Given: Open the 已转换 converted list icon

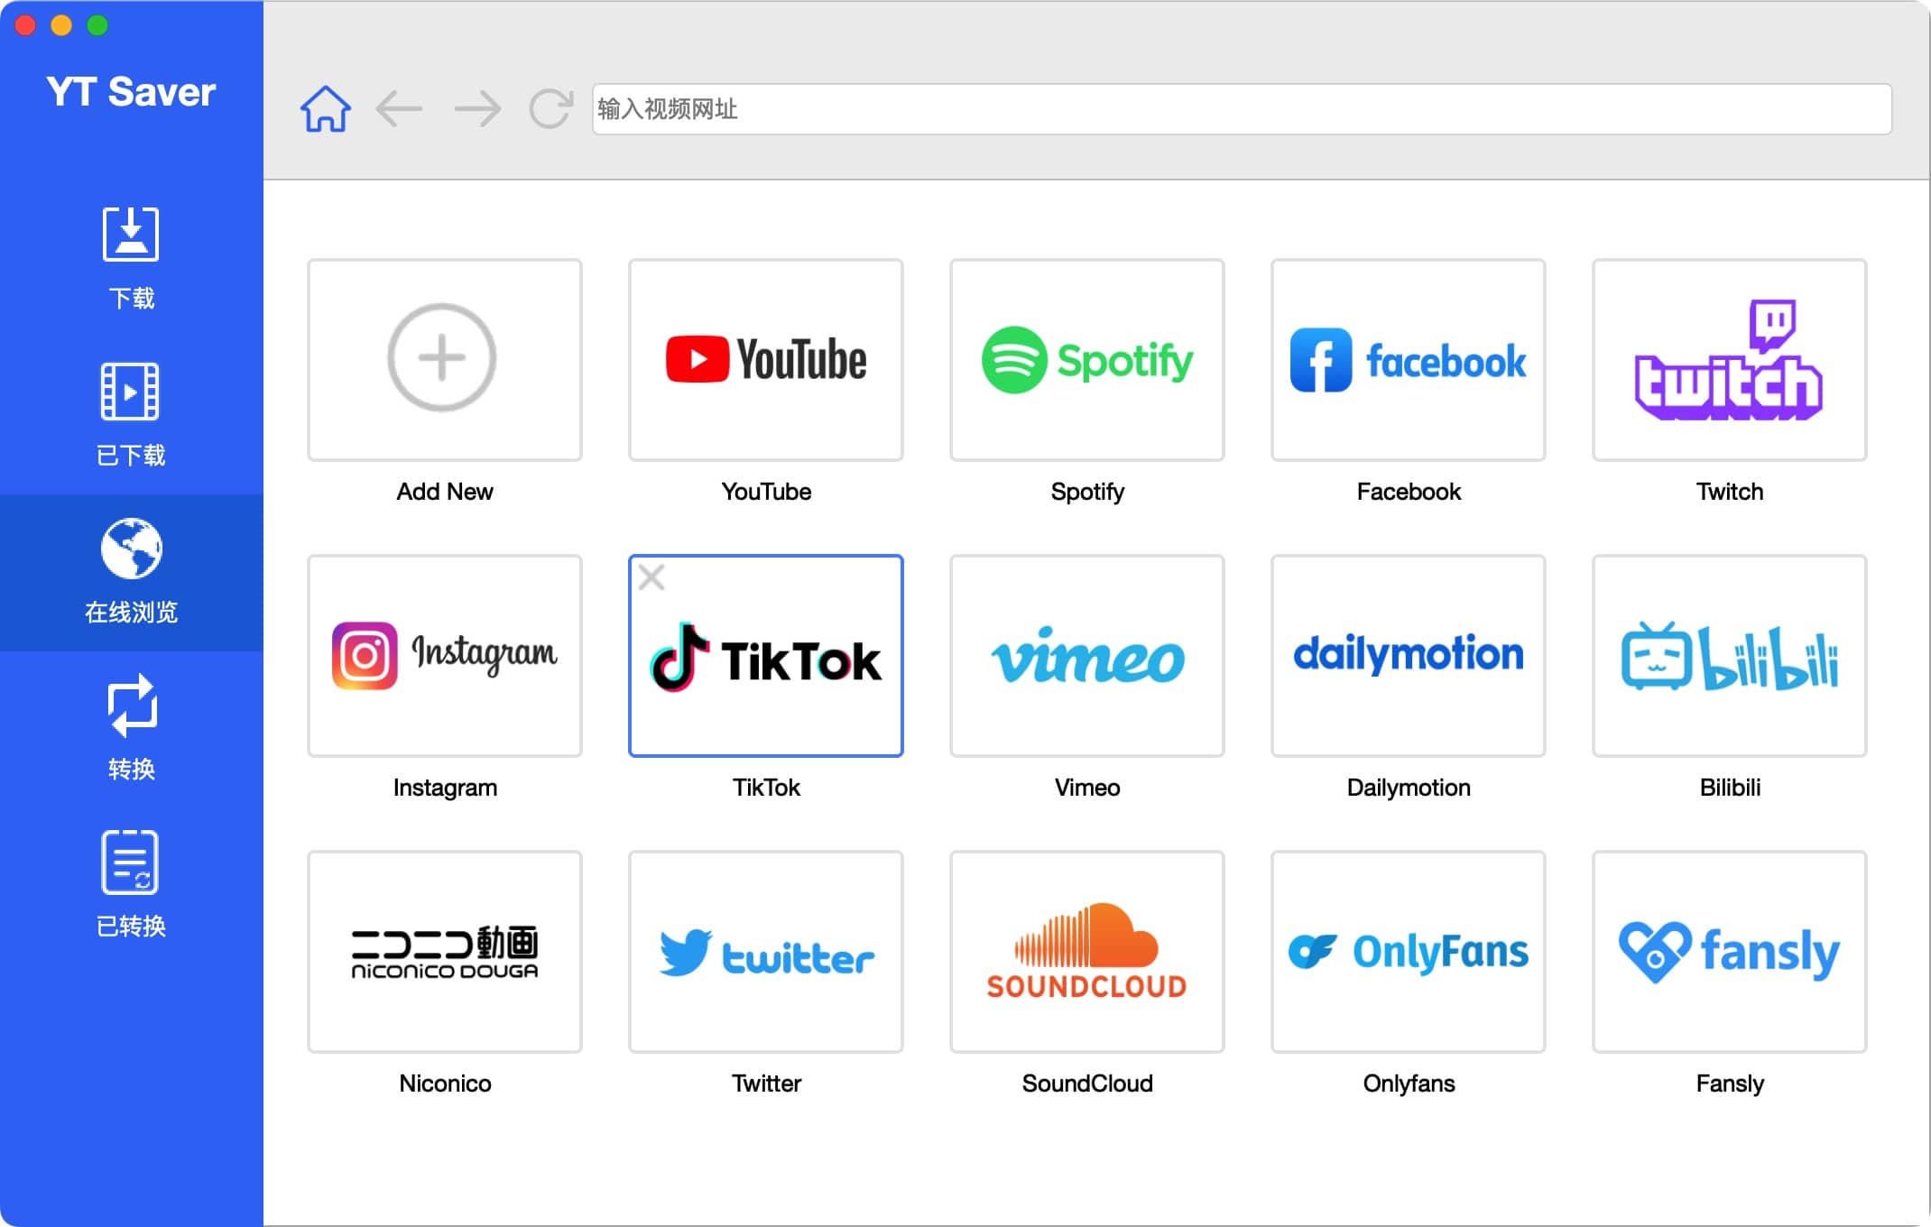Looking at the screenshot, I should (130, 863).
